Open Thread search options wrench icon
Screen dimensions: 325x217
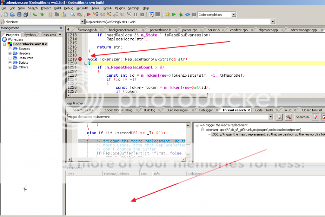coord(288,117)
